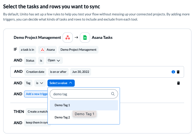Select 'Demo Tag 1' from the list
Image resolution: width=195 pixels, height=137 pixels.
pos(84,105)
